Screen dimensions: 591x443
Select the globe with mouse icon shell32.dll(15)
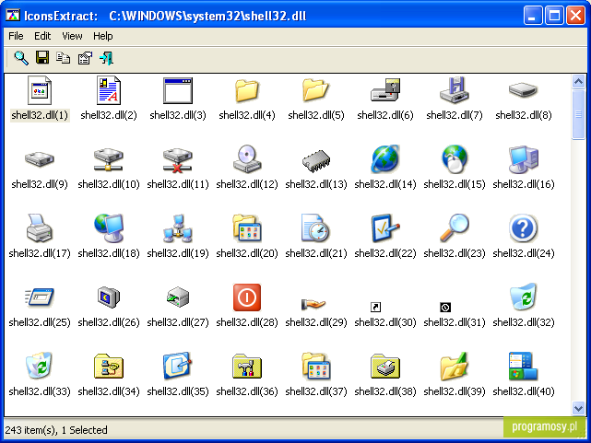coord(455,159)
